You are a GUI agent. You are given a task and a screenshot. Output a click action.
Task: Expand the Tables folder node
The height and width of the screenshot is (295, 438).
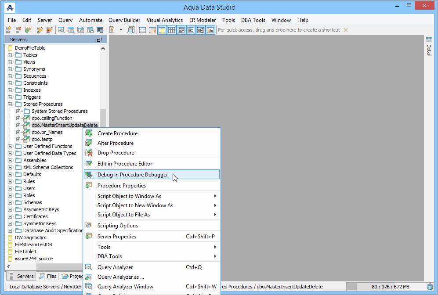tap(10, 55)
